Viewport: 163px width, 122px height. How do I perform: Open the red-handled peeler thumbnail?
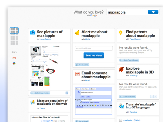(x=53, y=61)
